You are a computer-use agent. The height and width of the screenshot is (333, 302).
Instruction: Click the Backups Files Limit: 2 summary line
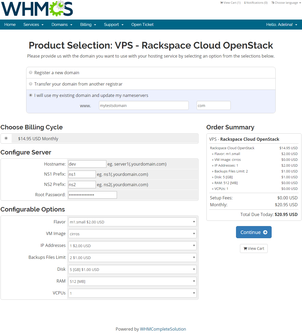254,171
